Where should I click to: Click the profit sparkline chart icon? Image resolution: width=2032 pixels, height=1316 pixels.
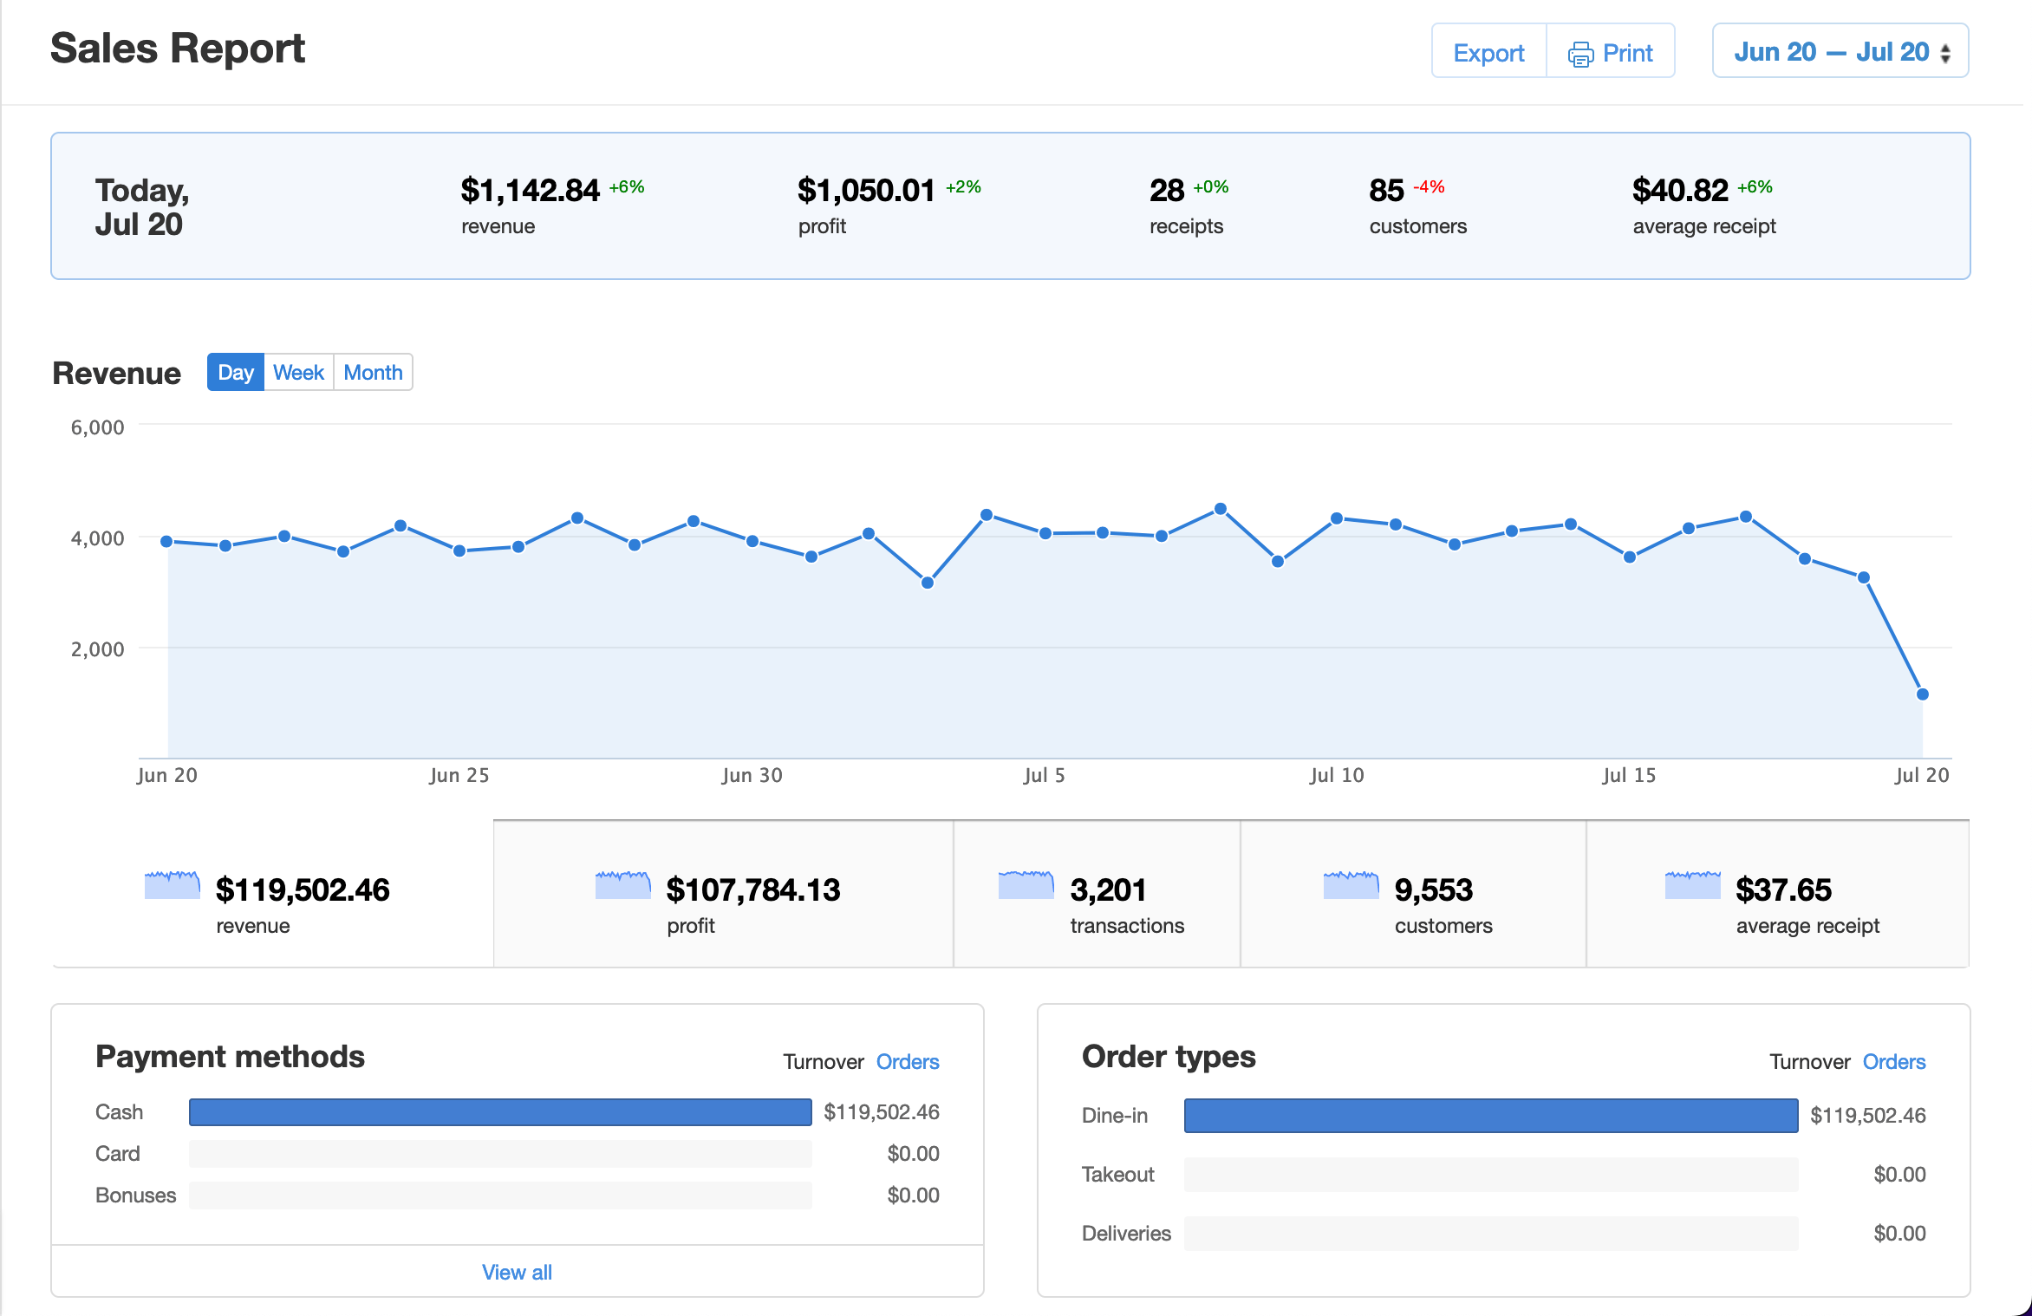click(622, 885)
